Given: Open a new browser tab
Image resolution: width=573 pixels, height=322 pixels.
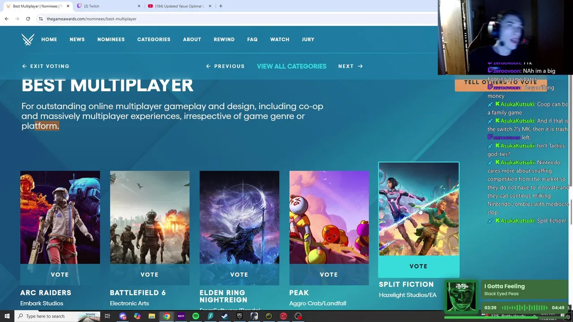Looking at the screenshot, I should (221, 6).
